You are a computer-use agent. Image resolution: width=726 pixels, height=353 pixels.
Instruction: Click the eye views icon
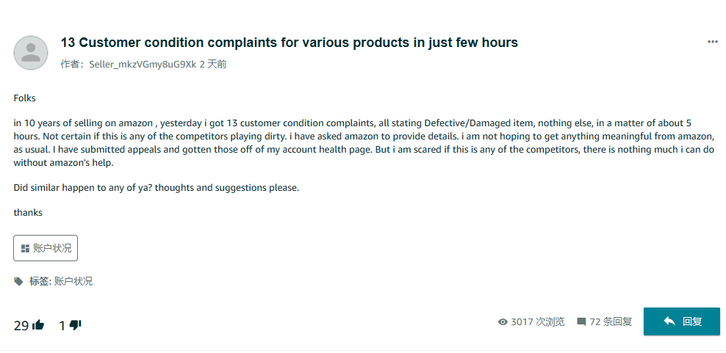[503, 321]
